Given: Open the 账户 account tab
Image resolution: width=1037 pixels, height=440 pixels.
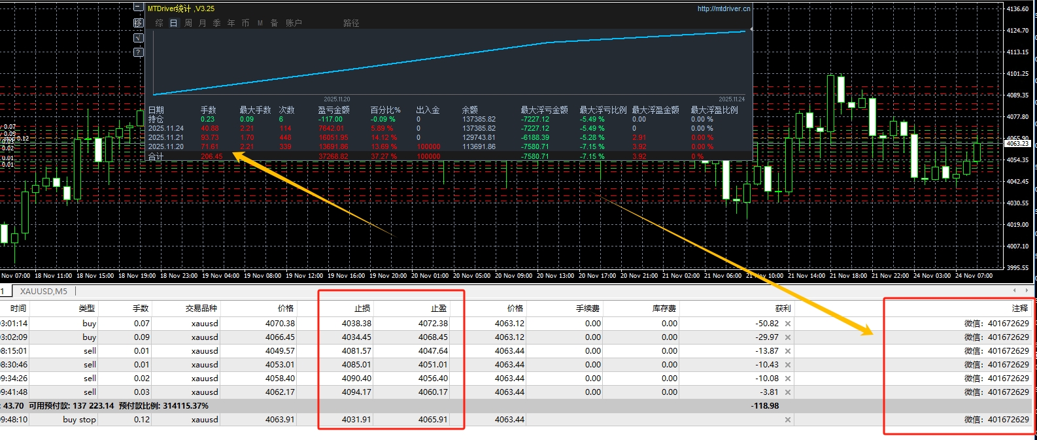Looking at the screenshot, I should coord(294,23).
